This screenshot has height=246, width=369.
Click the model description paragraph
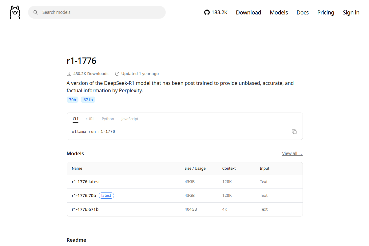coord(180,87)
